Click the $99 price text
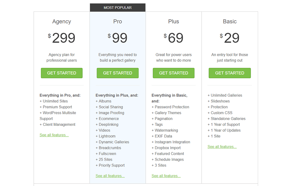 [x=118, y=37]
